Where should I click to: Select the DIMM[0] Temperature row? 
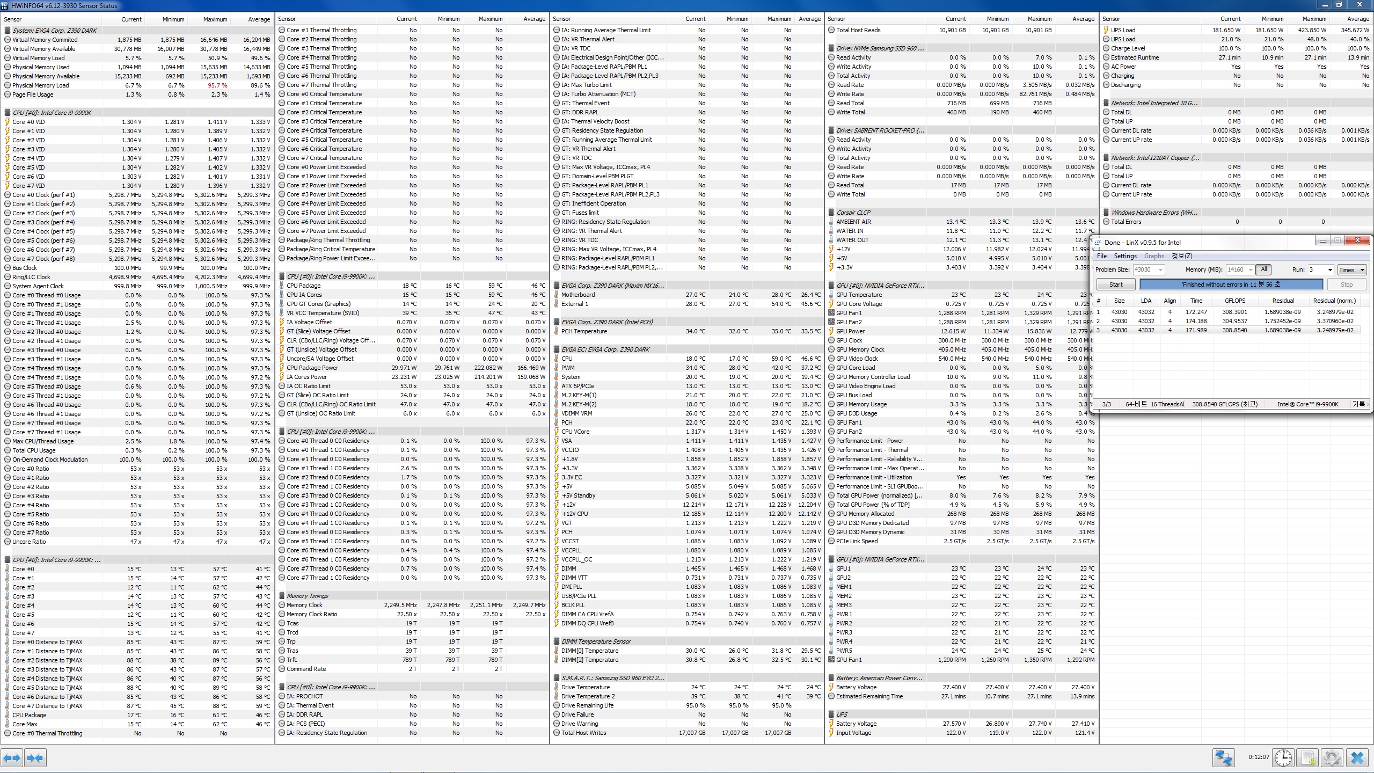click(x=687, y=651)
